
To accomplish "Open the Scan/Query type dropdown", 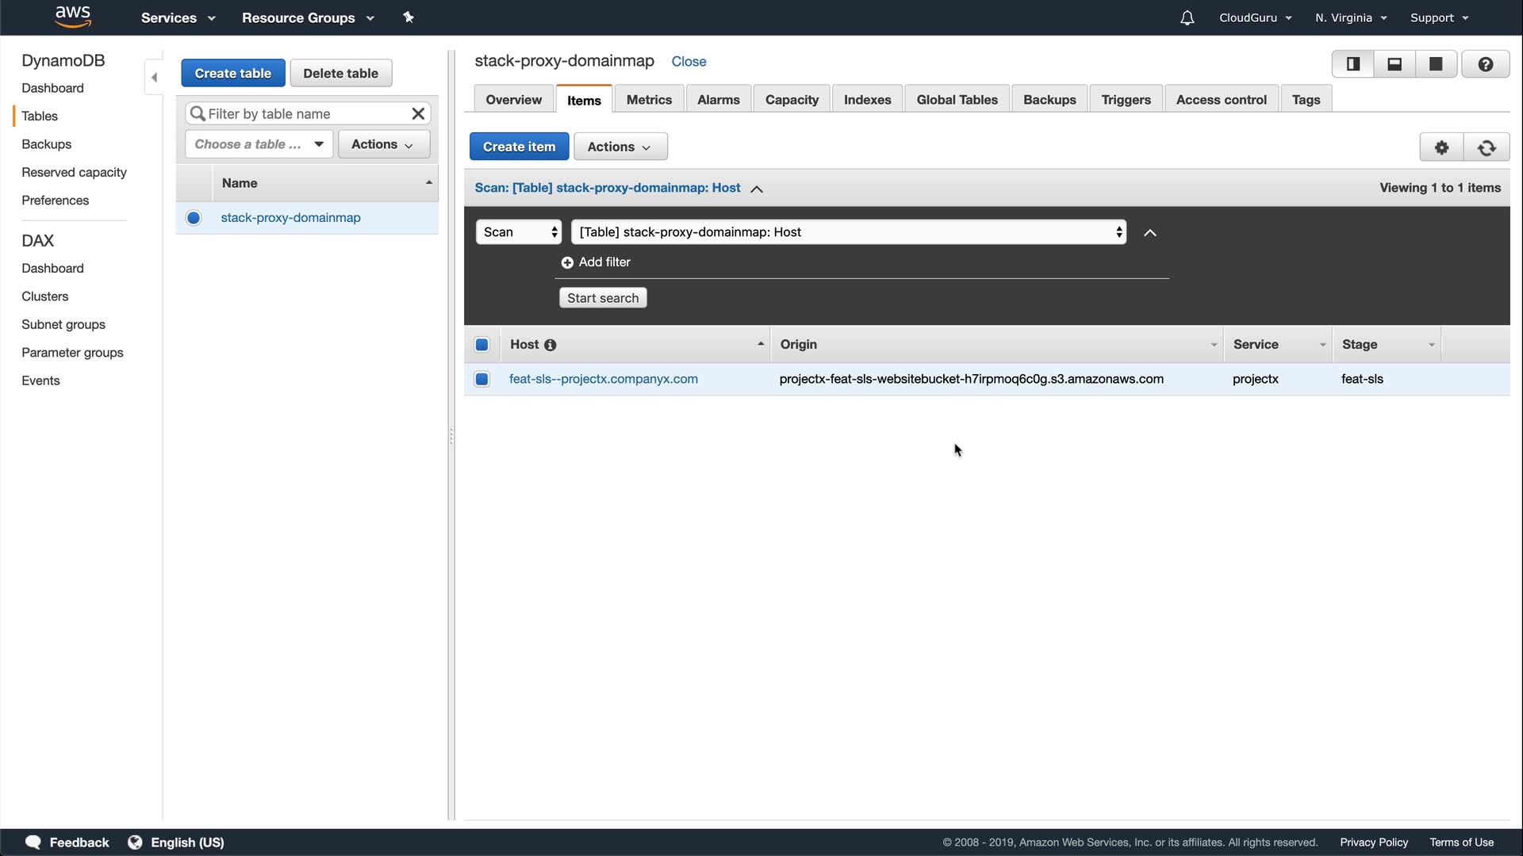I will pos(519,232).
